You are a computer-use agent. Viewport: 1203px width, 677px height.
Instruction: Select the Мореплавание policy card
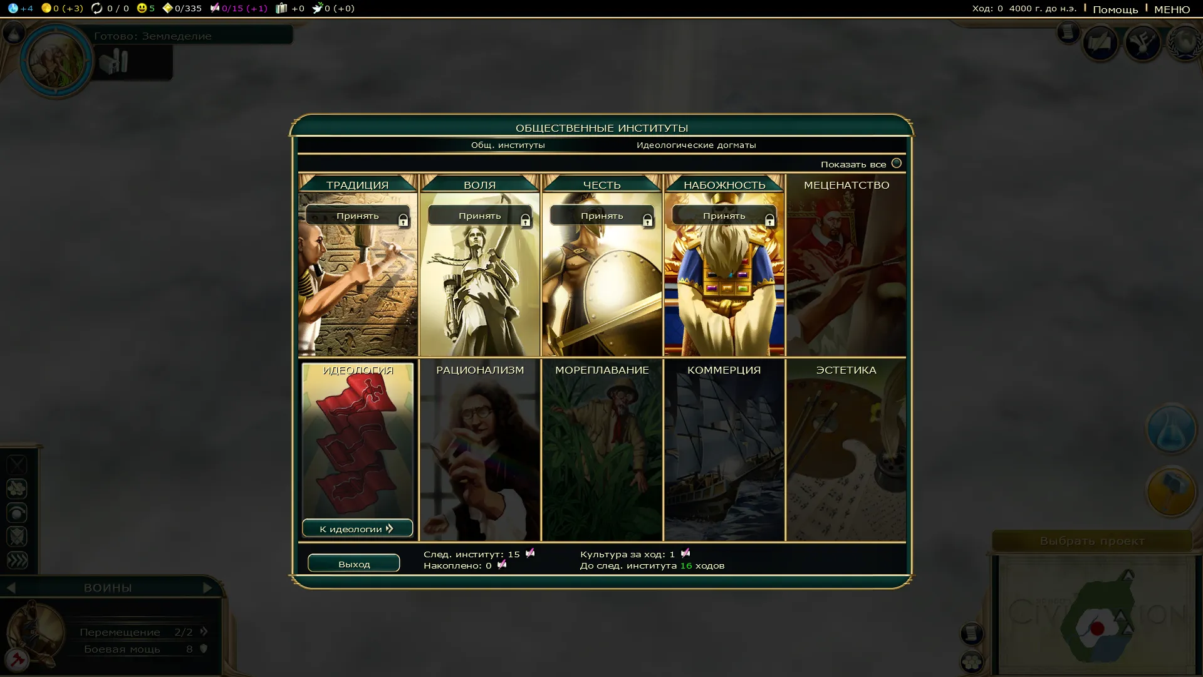[x=602, y=449]
